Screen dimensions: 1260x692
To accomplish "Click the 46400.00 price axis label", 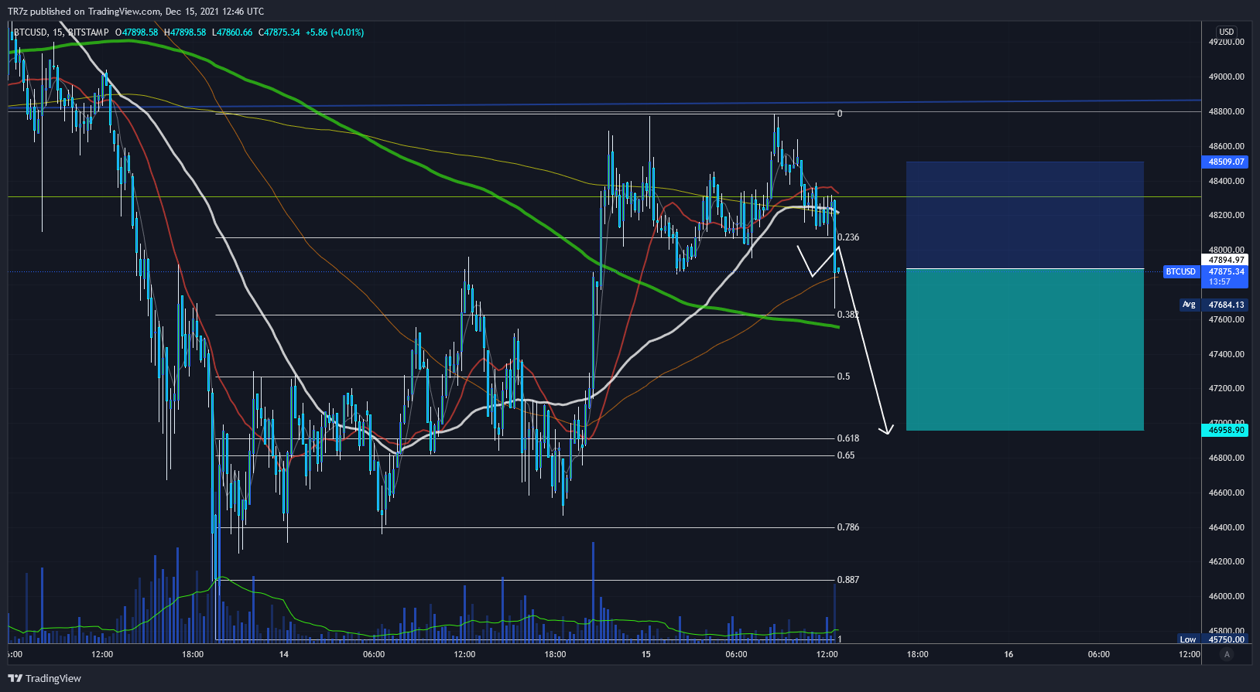I will [1227, 527].
